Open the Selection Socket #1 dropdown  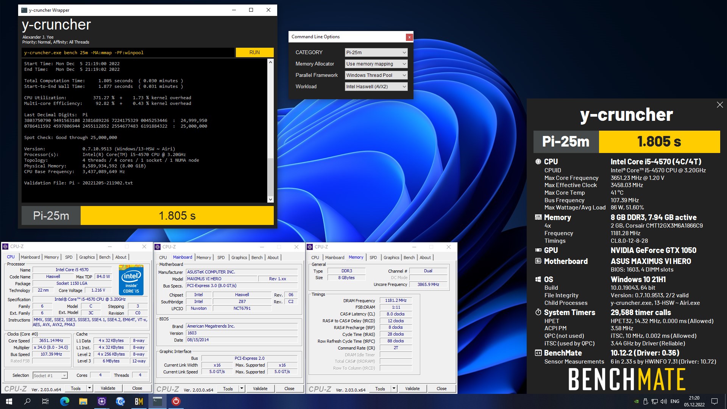[50, 376]
